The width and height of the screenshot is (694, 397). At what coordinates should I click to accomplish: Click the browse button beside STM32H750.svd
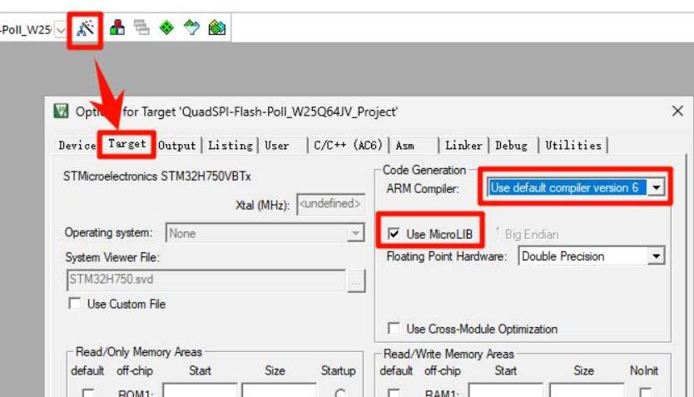point(356,280)
